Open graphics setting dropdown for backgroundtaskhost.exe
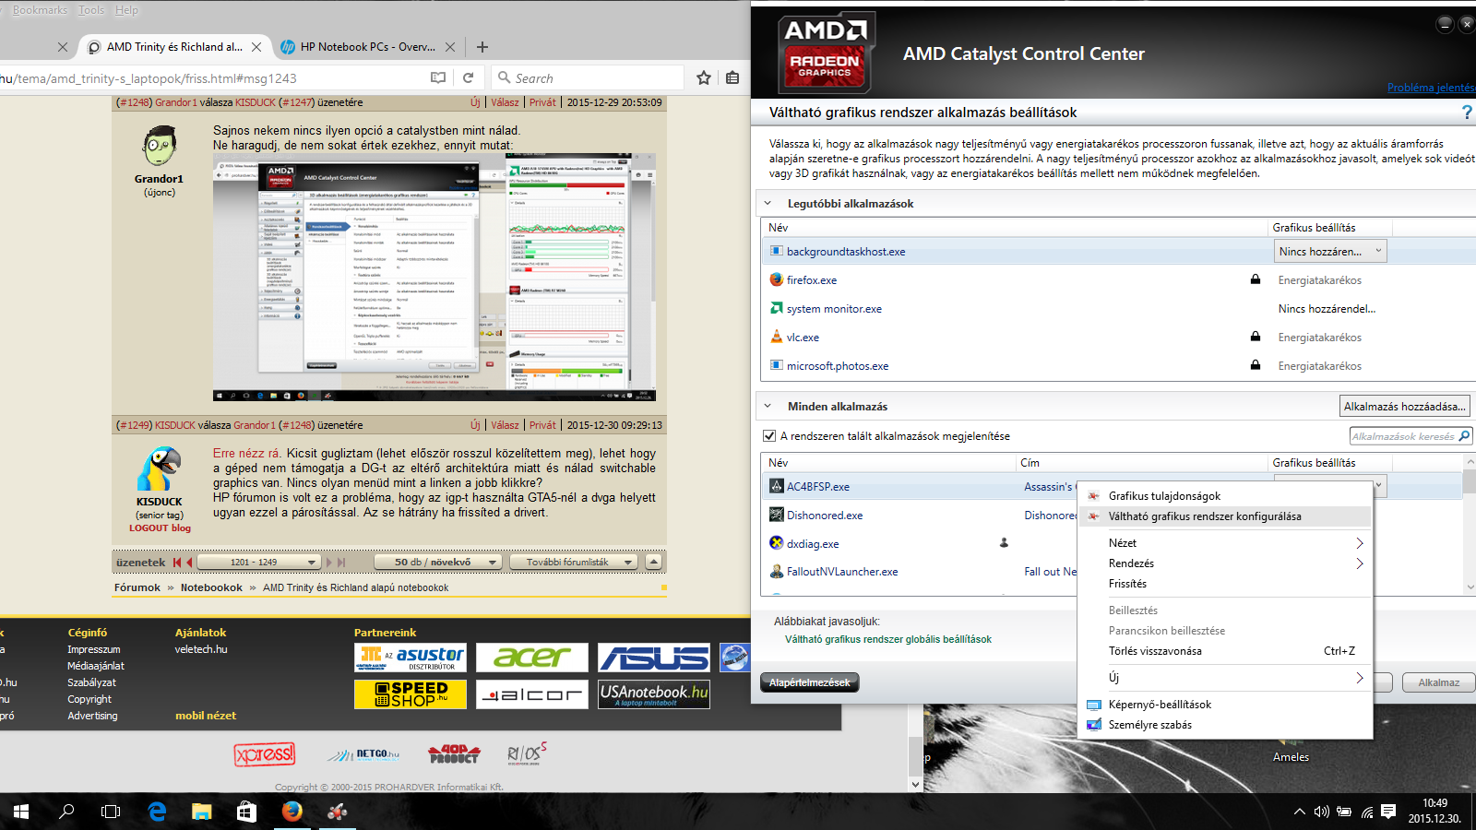 tap(1330, 251)
